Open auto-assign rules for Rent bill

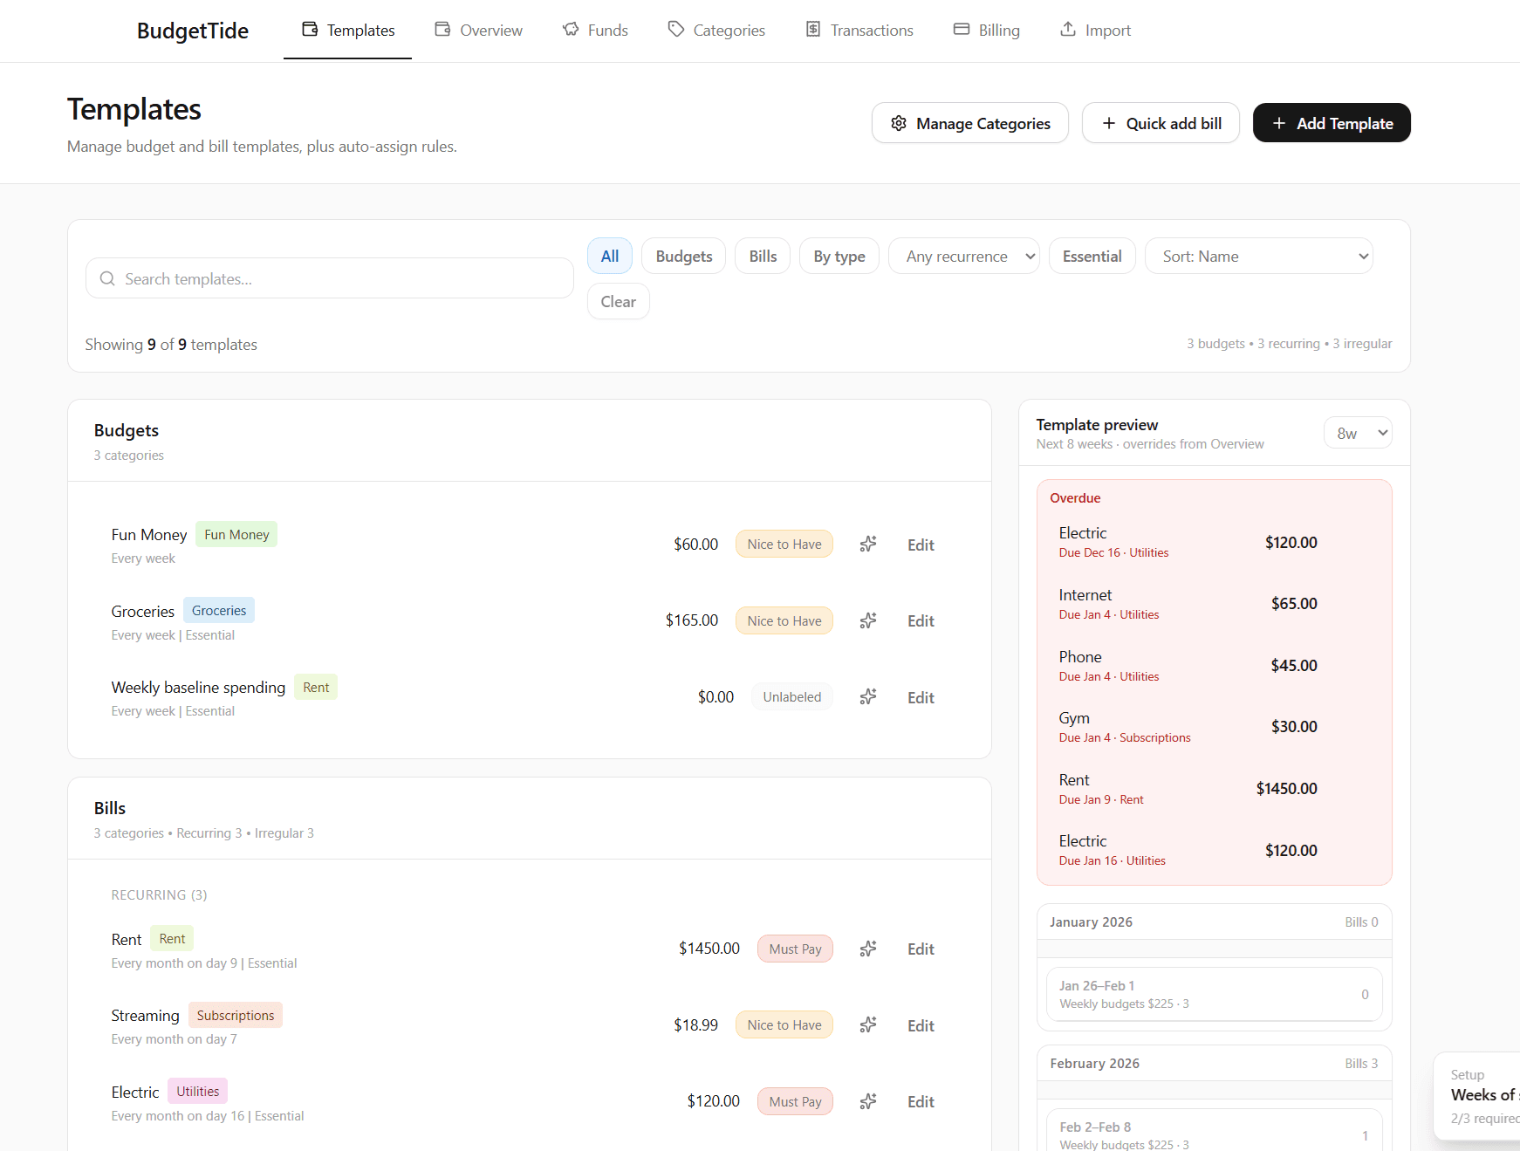[x=867, y=949]
